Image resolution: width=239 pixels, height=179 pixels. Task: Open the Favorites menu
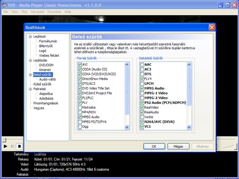tap(54, 12)
